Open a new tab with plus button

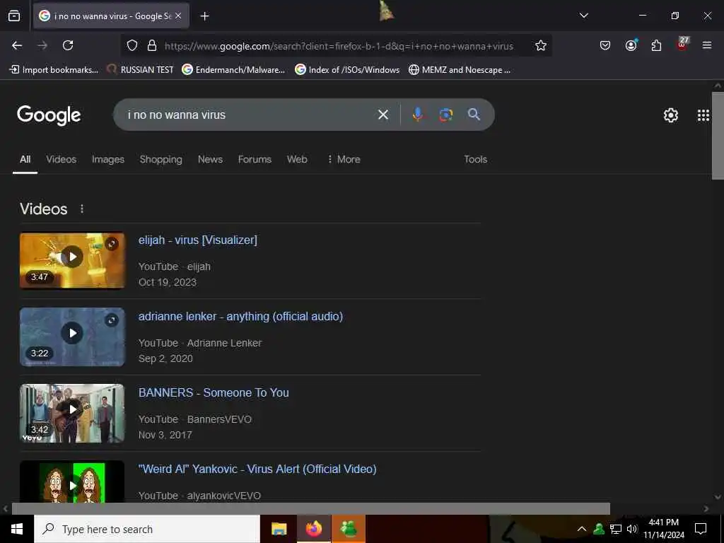(204, 16)
